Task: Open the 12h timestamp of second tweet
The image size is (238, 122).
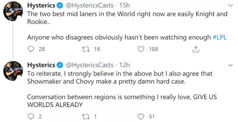Action: pos(124,65)
